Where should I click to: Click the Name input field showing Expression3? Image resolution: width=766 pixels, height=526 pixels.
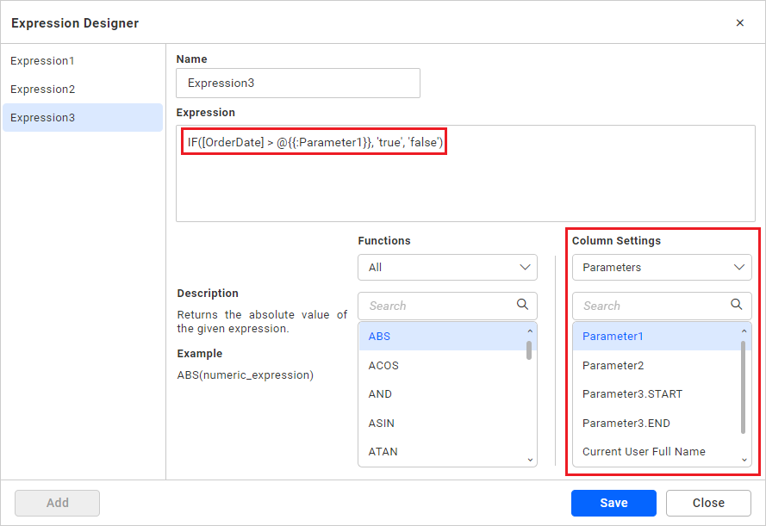297,83
